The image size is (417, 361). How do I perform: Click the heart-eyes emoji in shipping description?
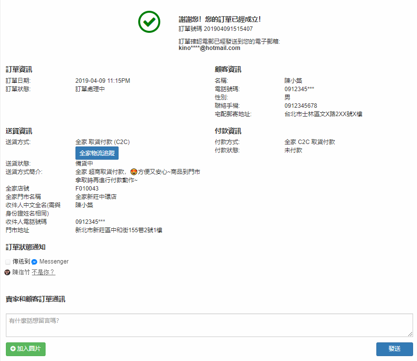(x=134, y=172)
